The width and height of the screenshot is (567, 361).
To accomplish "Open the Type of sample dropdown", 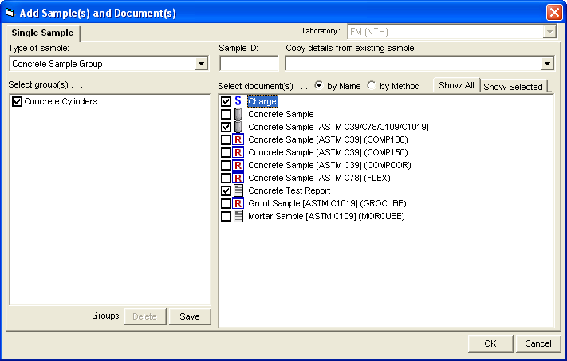I will click(x=201, y=64).
